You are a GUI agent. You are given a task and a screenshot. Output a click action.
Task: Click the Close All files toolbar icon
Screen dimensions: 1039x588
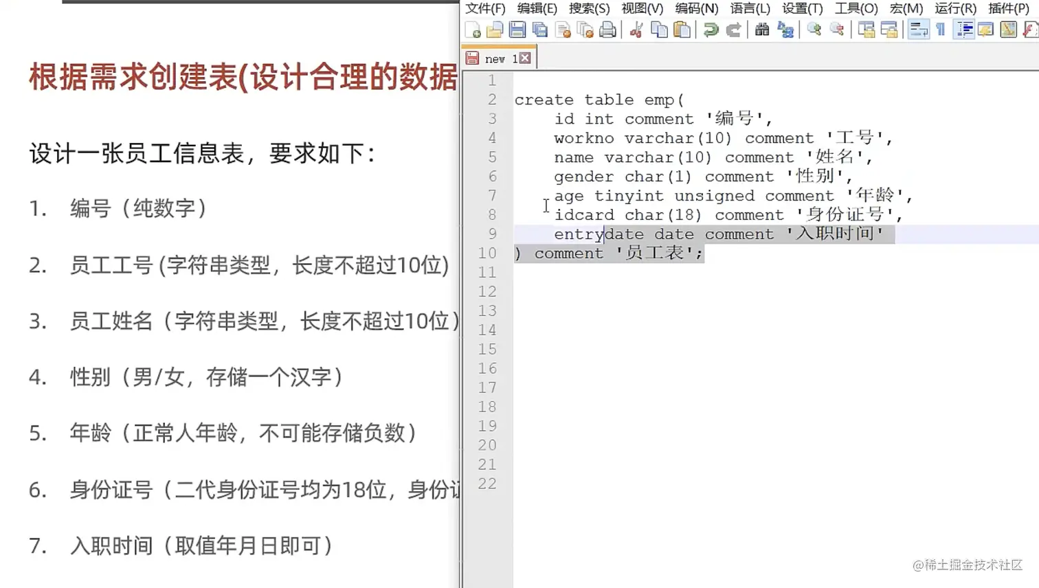click(585, 30)
